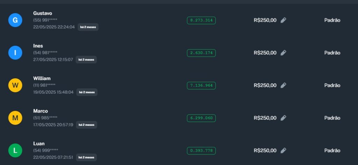Select the 0.393.778 badge for Luan

pos(201,151)
